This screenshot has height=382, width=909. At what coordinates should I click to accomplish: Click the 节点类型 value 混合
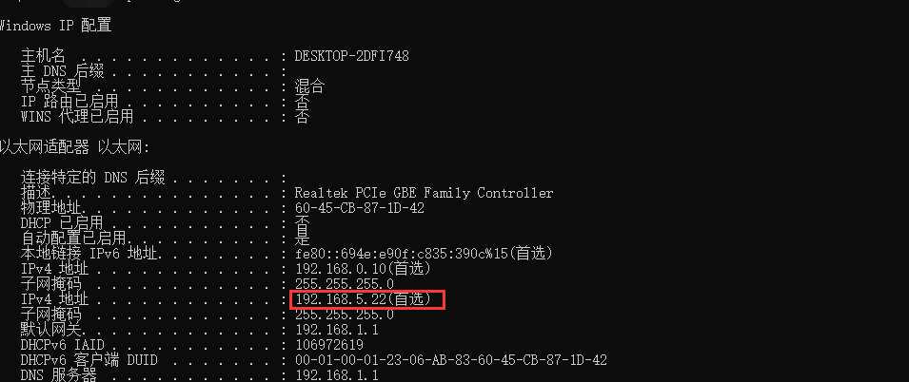(x=309, y=86)
